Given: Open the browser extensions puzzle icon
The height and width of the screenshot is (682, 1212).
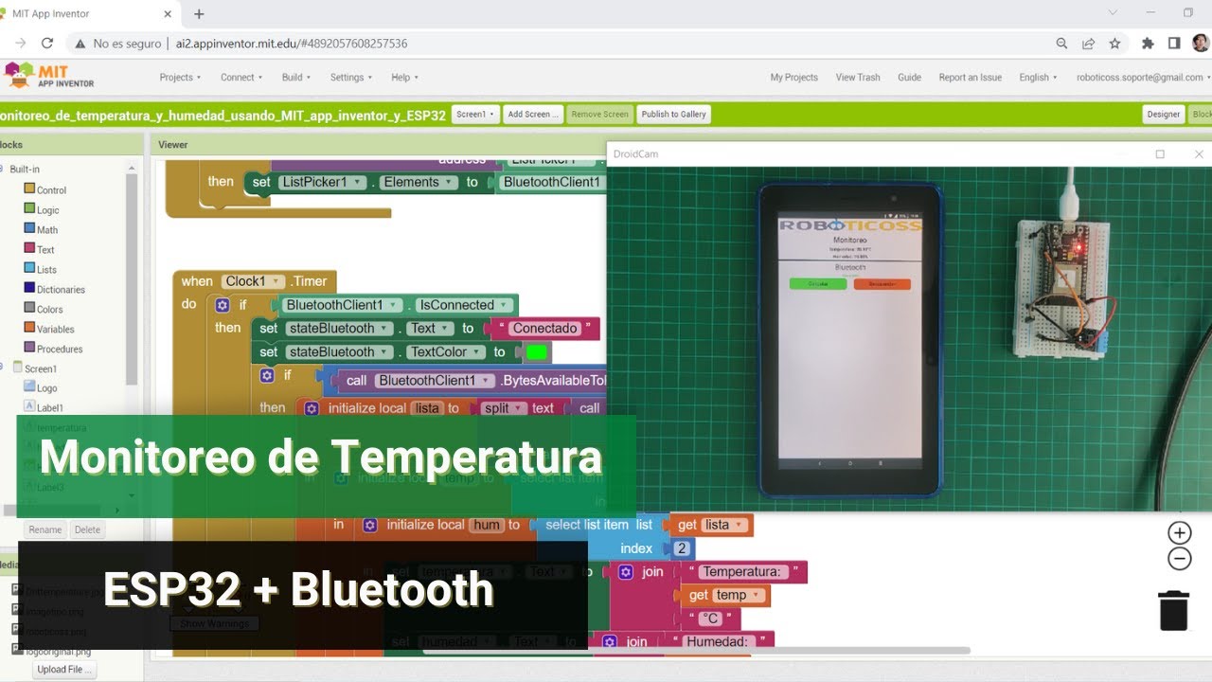Looking at the screenshot, I should pos(1148,43).
